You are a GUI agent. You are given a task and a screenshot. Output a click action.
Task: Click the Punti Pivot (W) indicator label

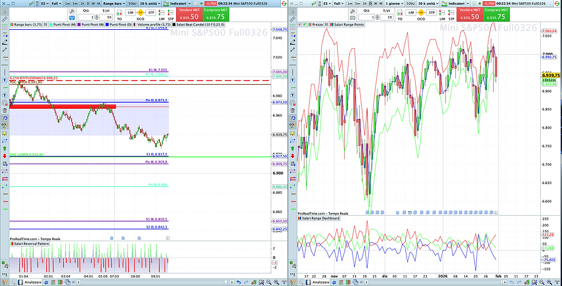[x=91, y=24]
